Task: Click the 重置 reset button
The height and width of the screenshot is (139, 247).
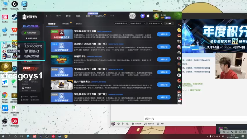Action: tap(169, 23)
